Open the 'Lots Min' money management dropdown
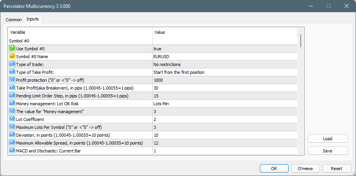 pos(225,104)
